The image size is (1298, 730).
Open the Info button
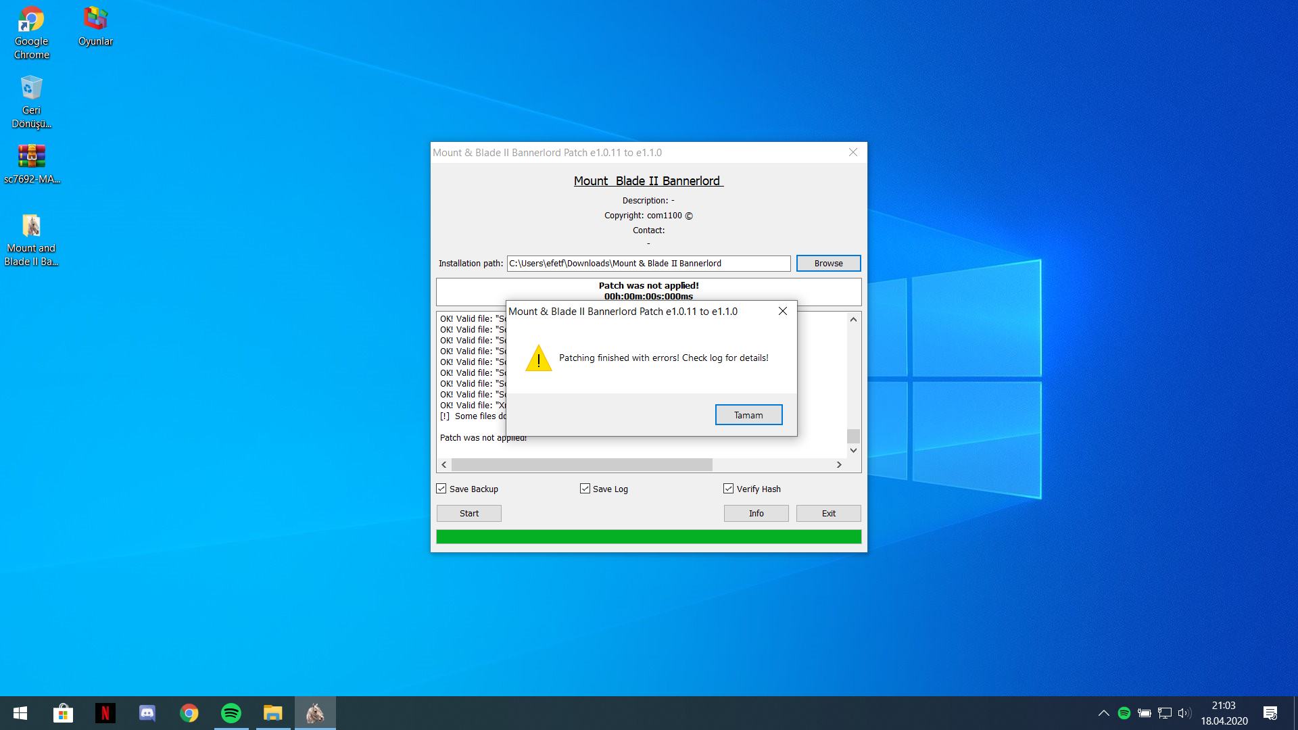(x=756, y=514)
